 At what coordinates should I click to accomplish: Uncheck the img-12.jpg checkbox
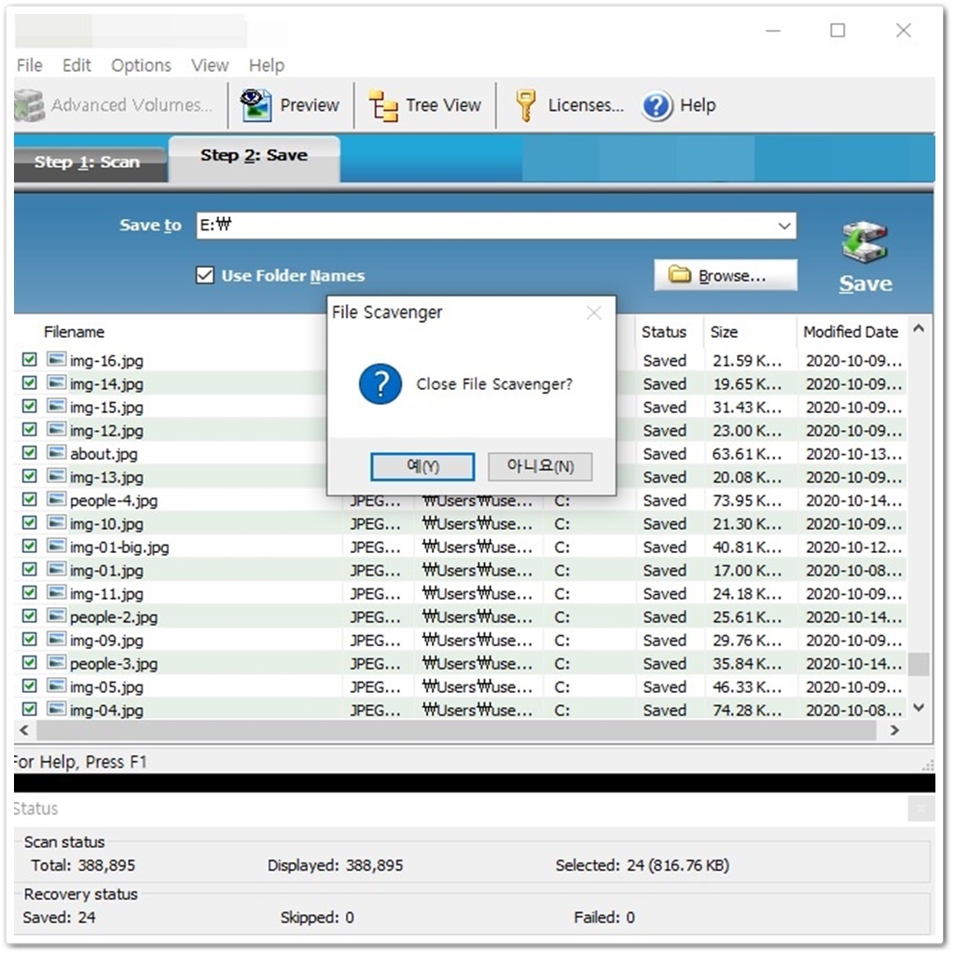tap(29, 429)
